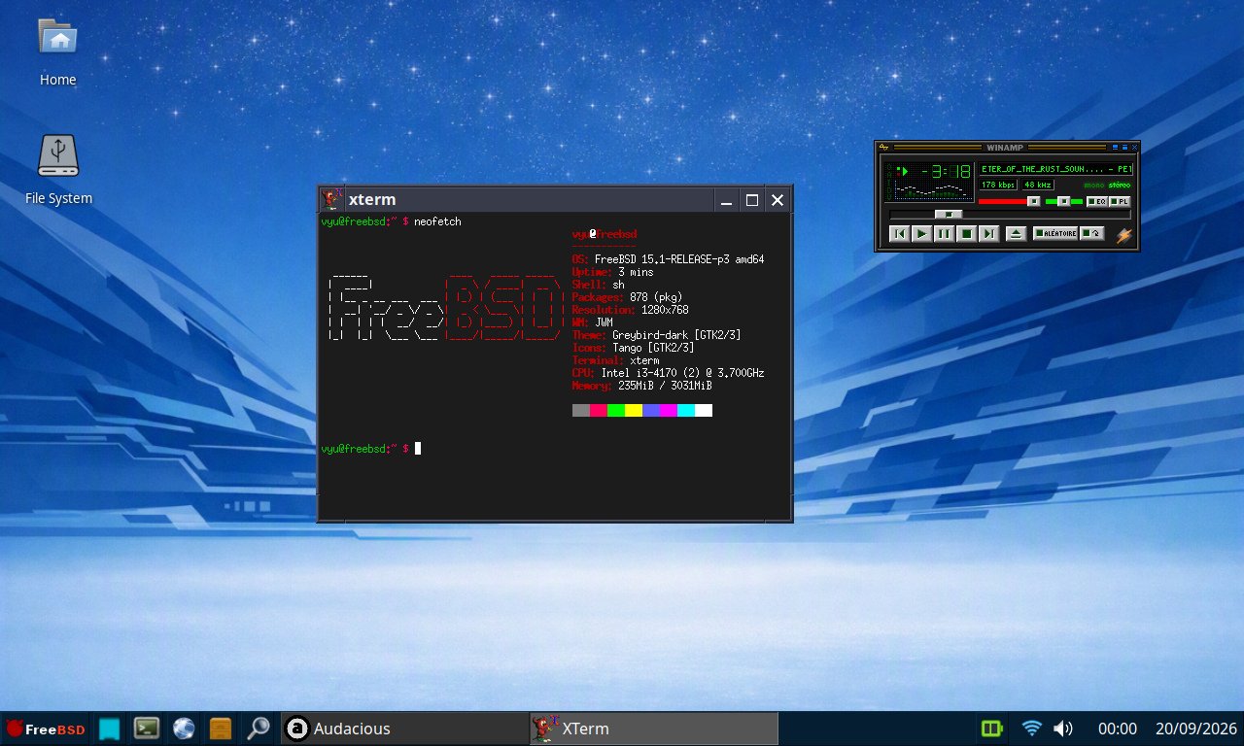1244x746 pixels.
Task: Click the 48 kHz sample rate readout
Action: point(1038,185)
